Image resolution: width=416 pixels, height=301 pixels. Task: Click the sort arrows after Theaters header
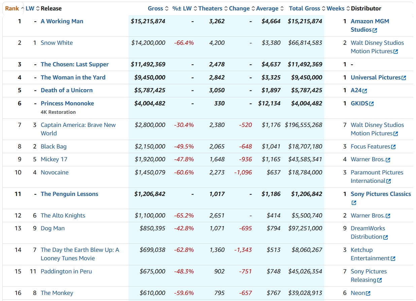click(x=226, y=8)
